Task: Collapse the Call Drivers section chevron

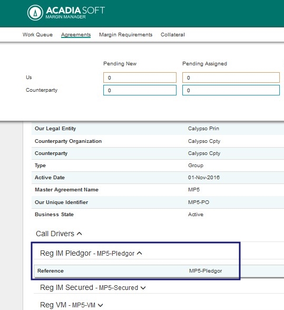Action: [x=79, y=234]
